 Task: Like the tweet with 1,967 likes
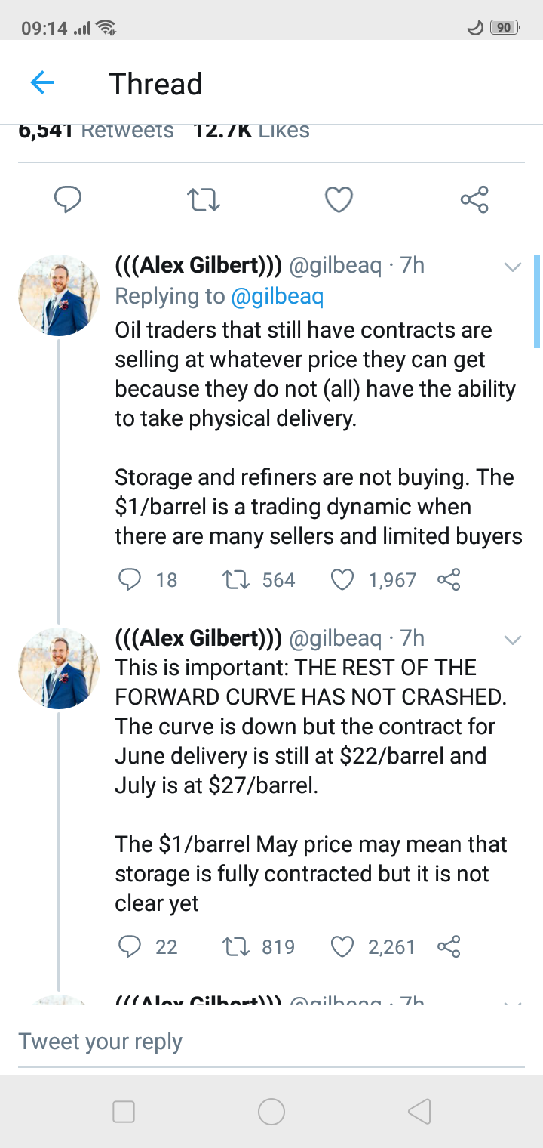click(343, 579)
